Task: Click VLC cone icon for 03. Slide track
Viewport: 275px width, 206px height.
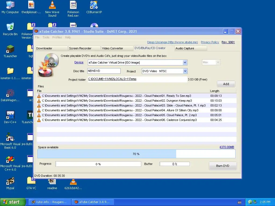Action: pos(39,105)
